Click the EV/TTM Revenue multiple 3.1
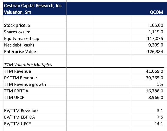The width and height of the screenshot is (167, 131). tap(160, 111)
